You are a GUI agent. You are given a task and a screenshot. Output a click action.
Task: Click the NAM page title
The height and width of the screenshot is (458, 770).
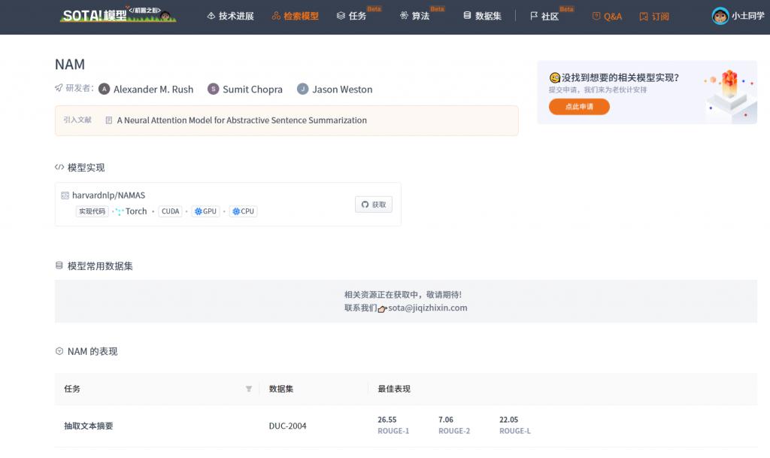pos(70,65)
